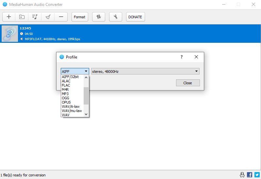The height and width of the screenshot is (179, 261).
Task: Choose WAV/mu-law from the format list
Action: point(73,111)
